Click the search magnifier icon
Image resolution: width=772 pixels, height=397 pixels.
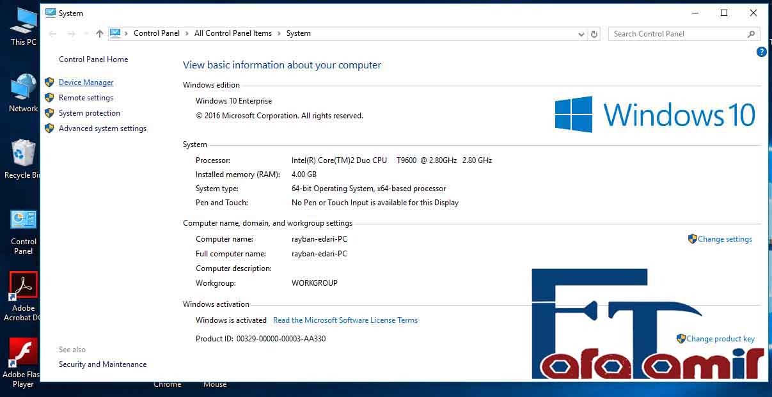point(752,34)
